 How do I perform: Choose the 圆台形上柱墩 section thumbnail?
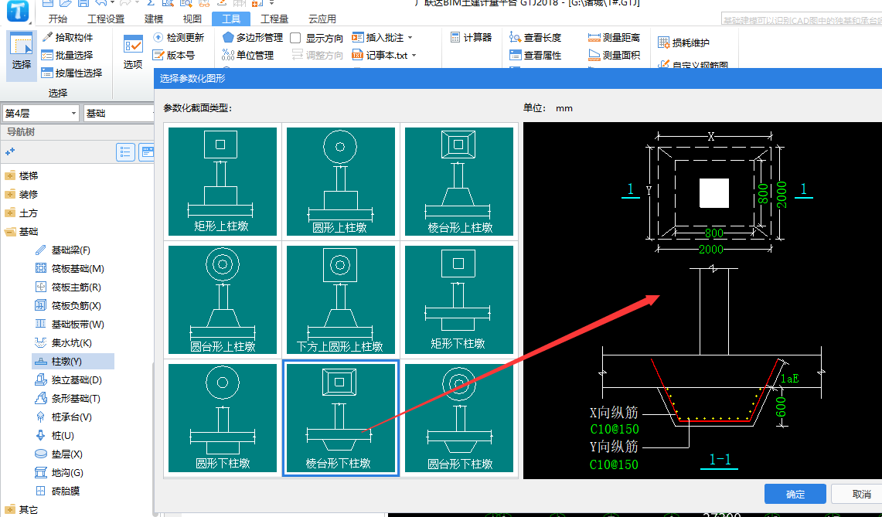pyautogui.click(x=222, y=300)
